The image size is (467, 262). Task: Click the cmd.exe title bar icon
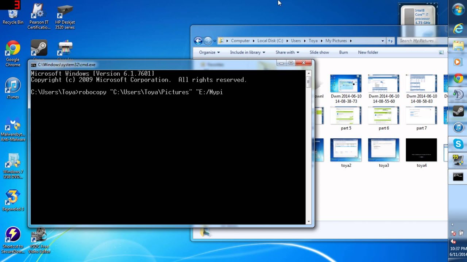coord(34,65)
